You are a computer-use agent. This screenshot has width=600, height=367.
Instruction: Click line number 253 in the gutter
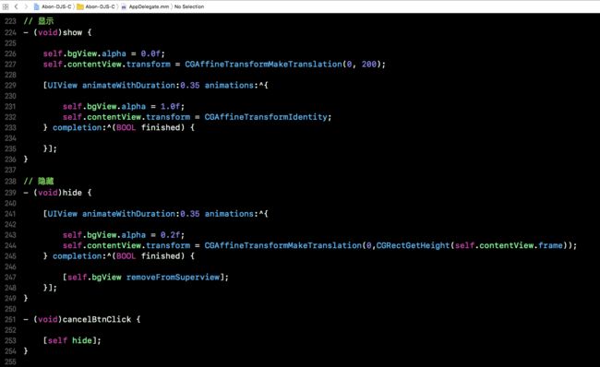(10, 340)
